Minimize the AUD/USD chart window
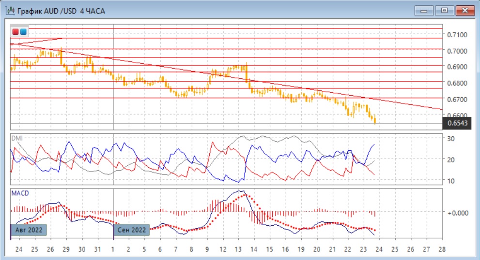This screenshot has height=260, width=480. coord(424,10)
